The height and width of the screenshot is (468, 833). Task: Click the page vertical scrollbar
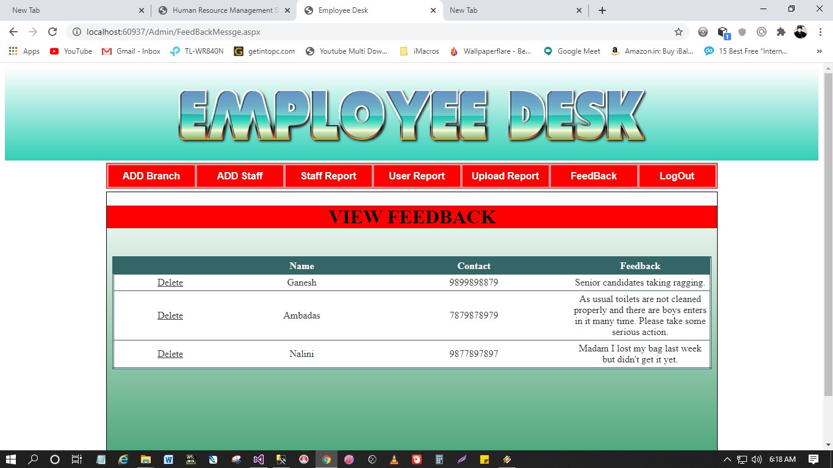pos(828,244)
